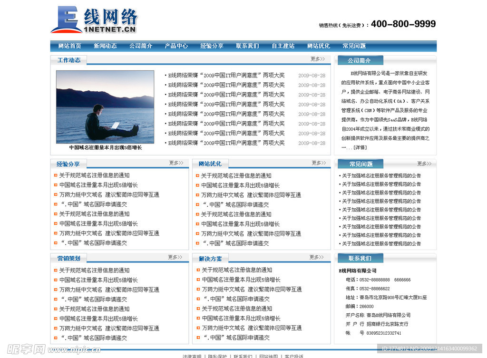The height and width of the screenshot is (358, 487).
Task: Open the 法律声明 footer link
Action: tap(193, 356)
